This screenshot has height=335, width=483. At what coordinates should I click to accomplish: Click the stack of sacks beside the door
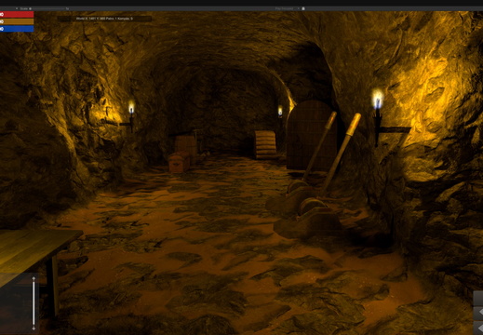(x=265, y=145)
